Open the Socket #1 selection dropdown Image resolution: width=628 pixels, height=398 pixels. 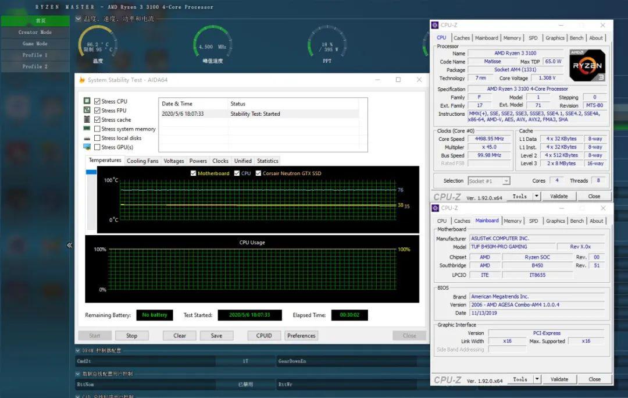[x=506, y=181]
